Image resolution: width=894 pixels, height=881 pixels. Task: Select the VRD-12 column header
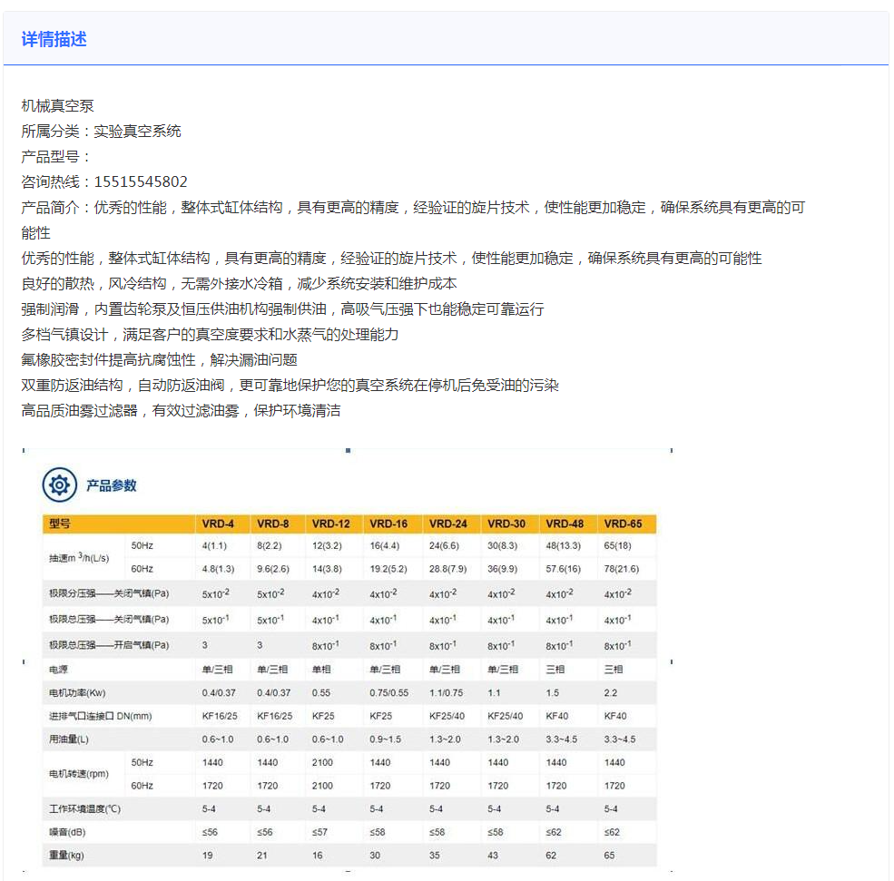pos(330,524)
